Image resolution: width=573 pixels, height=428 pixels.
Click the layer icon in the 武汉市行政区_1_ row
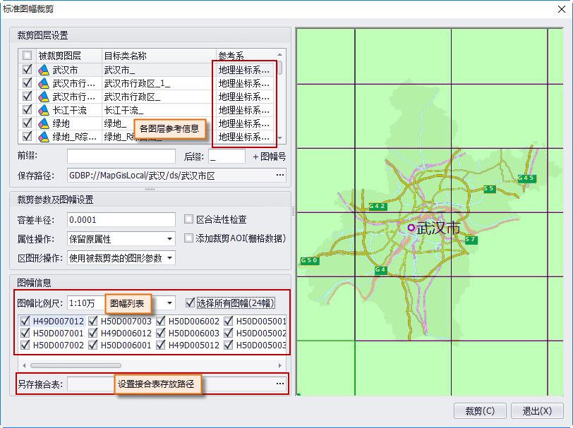[44, 83]
